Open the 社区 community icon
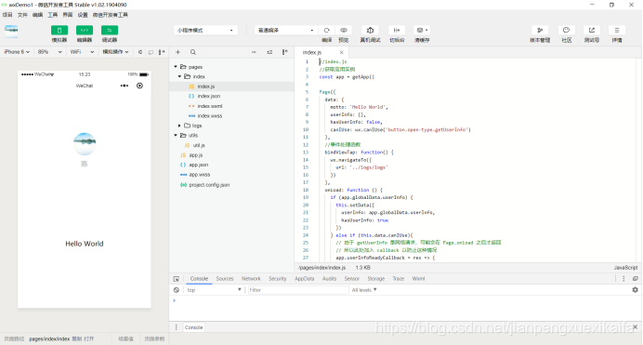This screenshot has height=345, width=643. tap(566, 31)
